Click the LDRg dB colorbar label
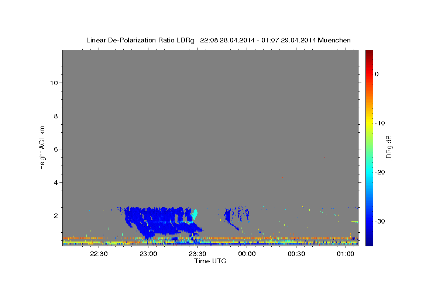This screenshot has height=295, width=443. pos(389,148)
